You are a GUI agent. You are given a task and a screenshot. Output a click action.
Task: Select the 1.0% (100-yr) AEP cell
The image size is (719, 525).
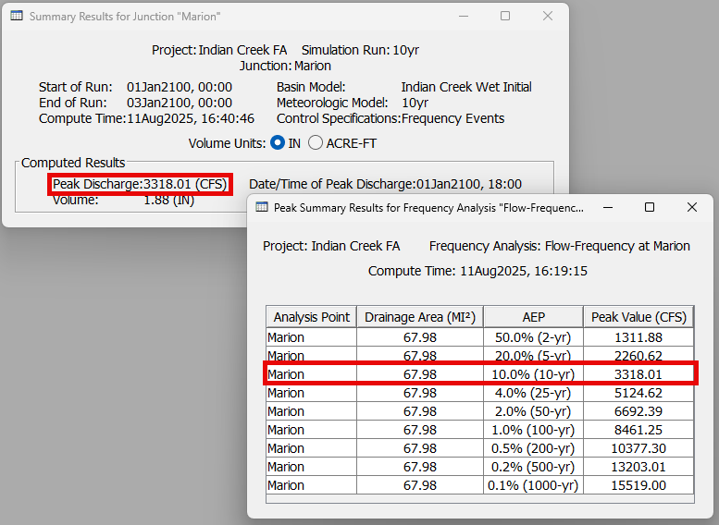(x=533, y=430)
